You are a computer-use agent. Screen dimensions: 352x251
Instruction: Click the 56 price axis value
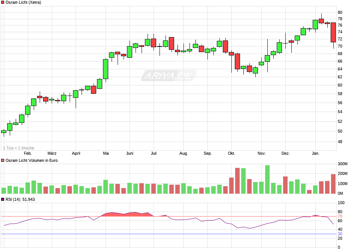(340, 103)
